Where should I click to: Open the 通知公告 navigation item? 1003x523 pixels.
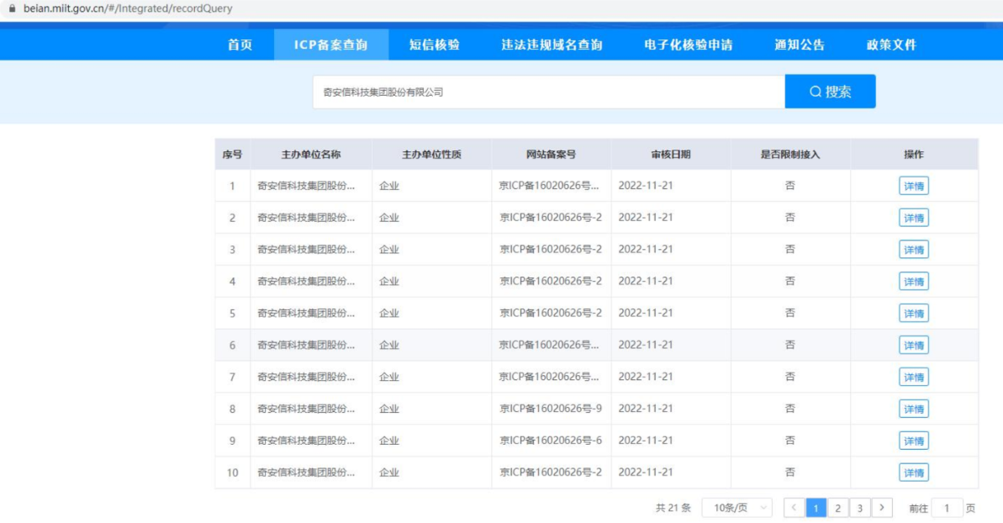800,45
